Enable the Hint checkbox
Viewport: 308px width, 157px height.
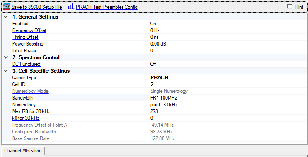[x=289, y=7]
